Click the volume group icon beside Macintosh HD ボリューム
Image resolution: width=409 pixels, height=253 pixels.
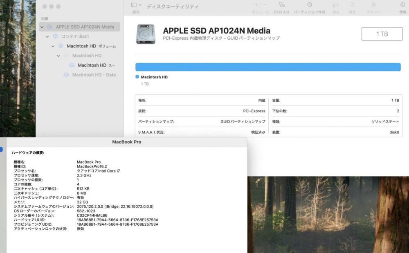[61, 46]
